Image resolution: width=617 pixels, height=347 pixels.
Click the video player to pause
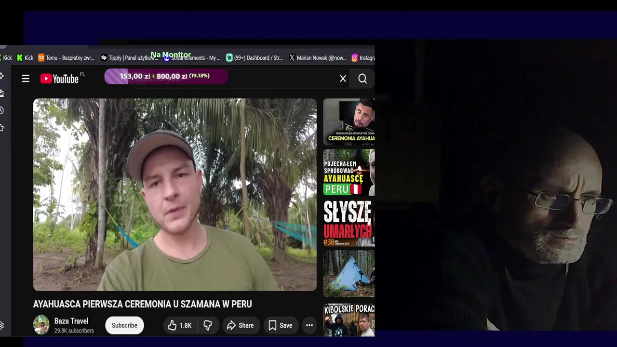(175, 195)
